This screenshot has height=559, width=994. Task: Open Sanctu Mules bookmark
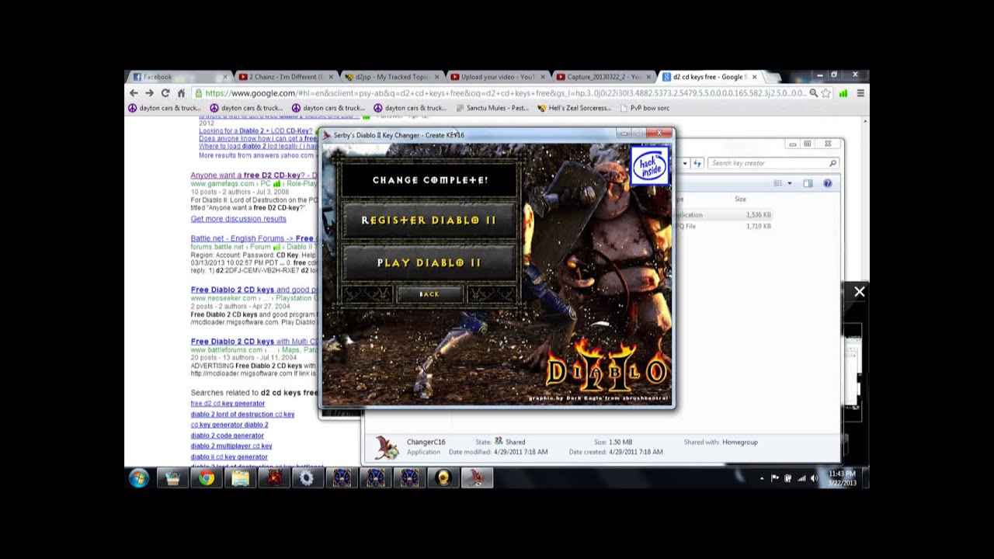click(493, 108)
